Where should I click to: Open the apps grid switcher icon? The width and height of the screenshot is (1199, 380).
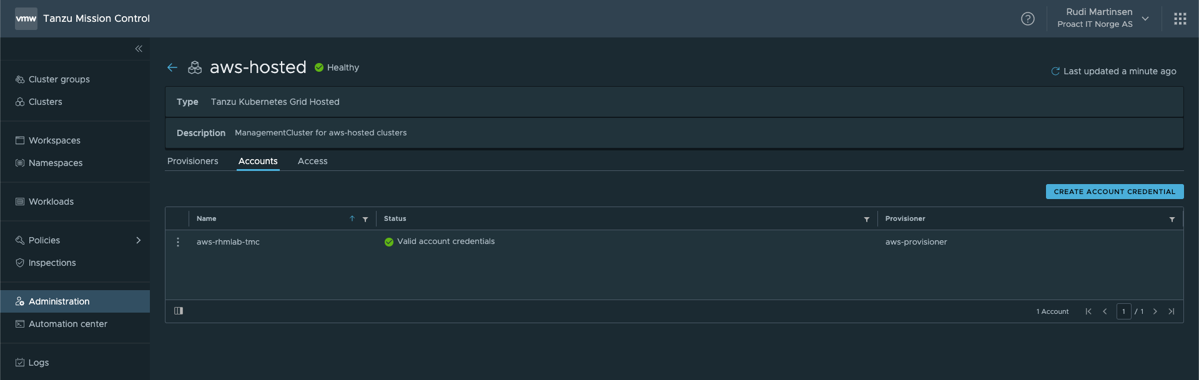1180,19
